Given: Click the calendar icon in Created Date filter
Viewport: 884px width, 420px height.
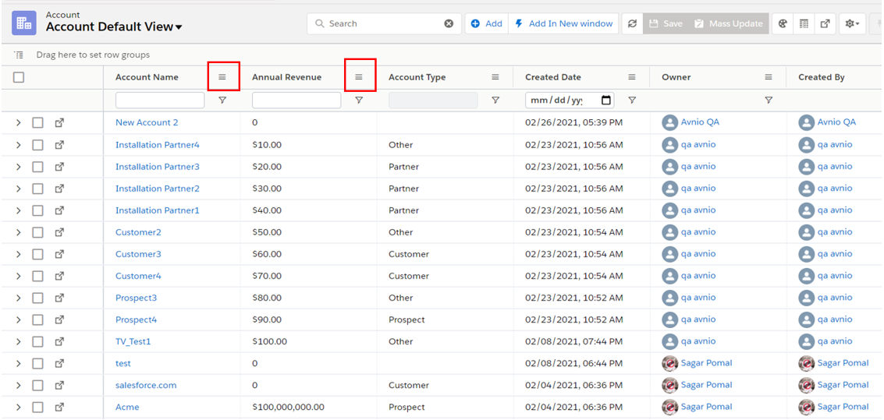Looking at the screenshot, I should [606, 101].
